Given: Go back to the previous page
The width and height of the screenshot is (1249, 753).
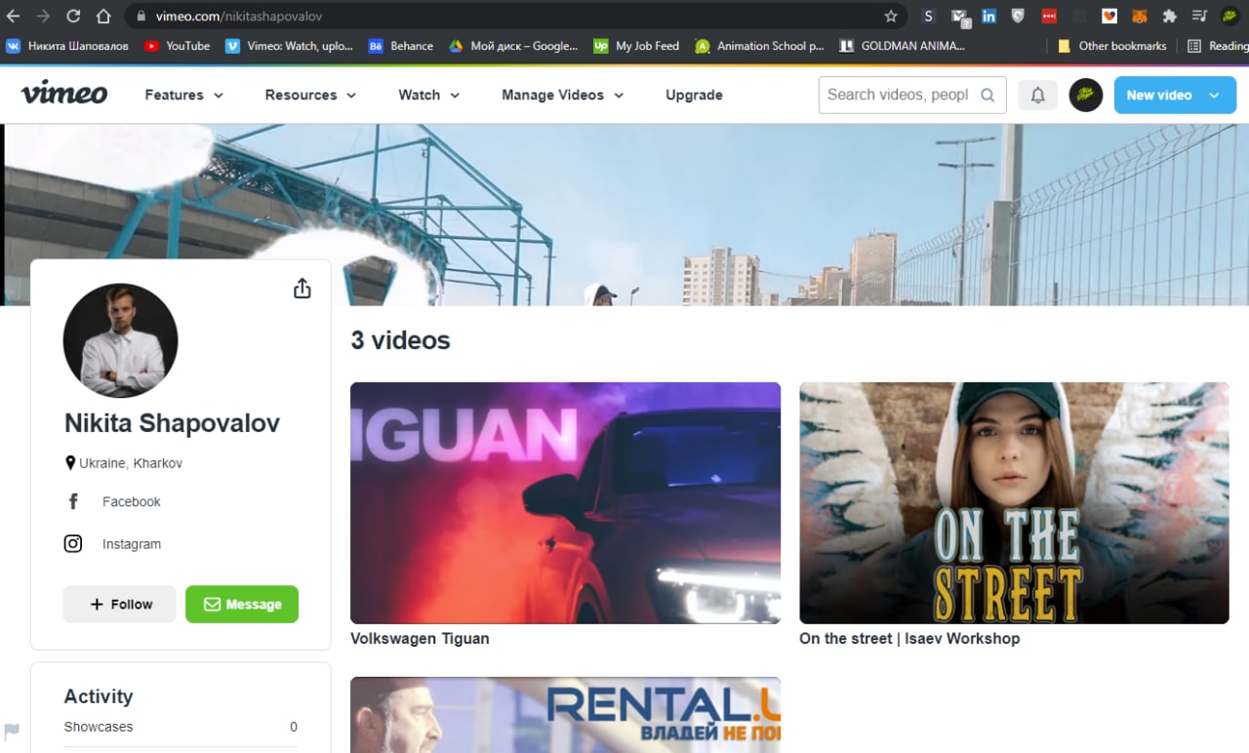Looking at the screenshot, I should tap(13, 17).
